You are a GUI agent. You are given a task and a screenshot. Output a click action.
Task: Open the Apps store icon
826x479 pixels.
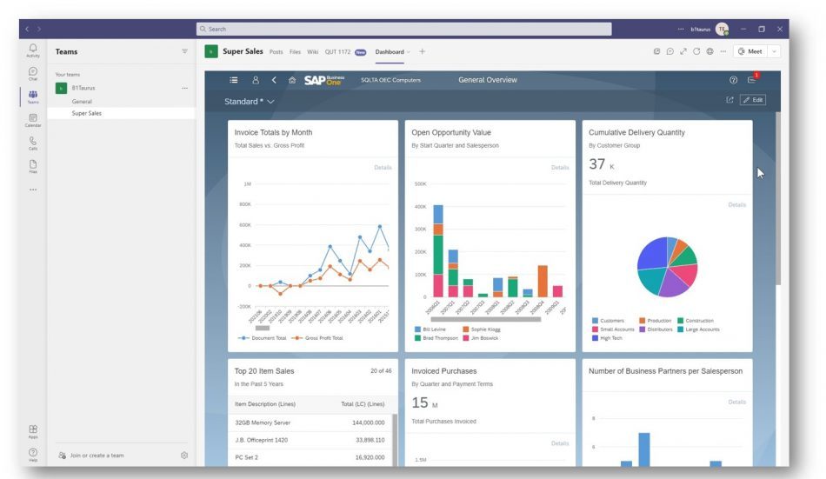(x=33, y=431)
